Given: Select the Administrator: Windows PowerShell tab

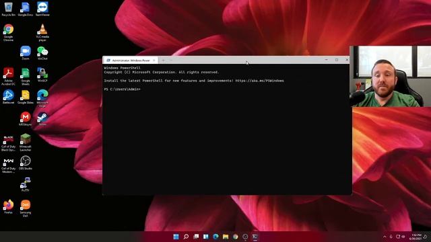Looking at the screenshot, I should click(130, 60).
